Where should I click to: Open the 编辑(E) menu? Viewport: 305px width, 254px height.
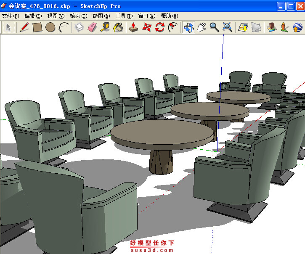[33, 16]
